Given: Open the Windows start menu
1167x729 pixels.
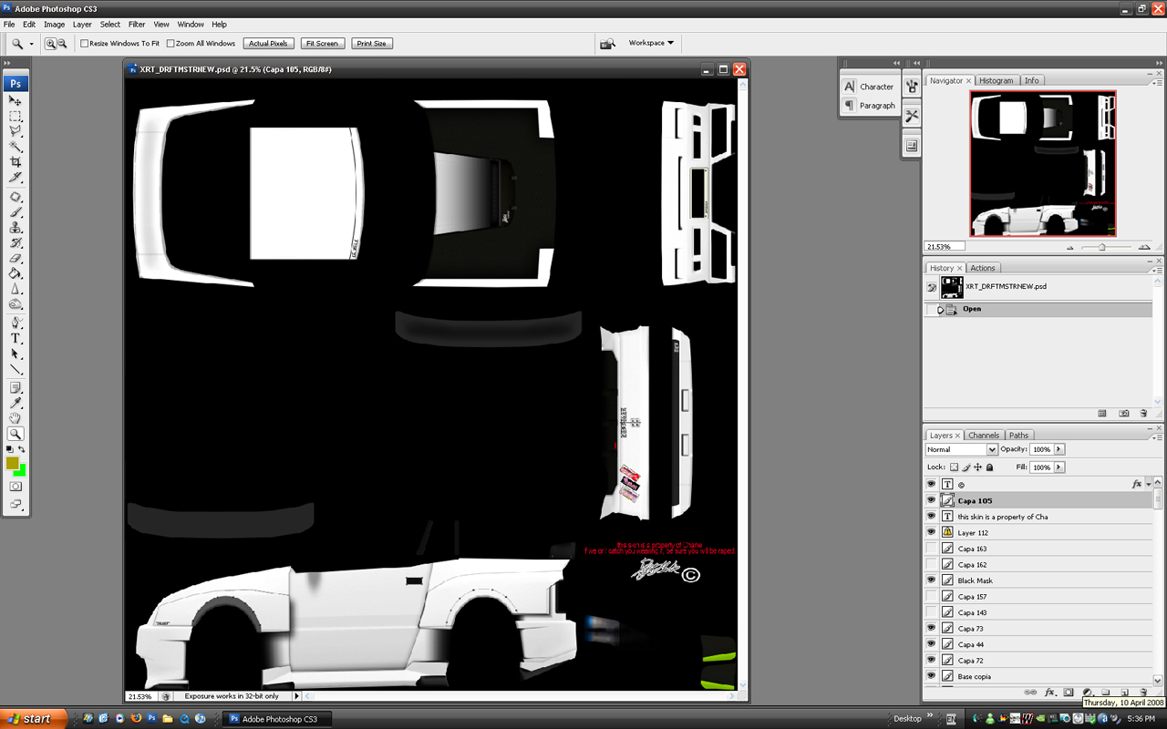Looking at the screenshot, I should click(32, 719).
